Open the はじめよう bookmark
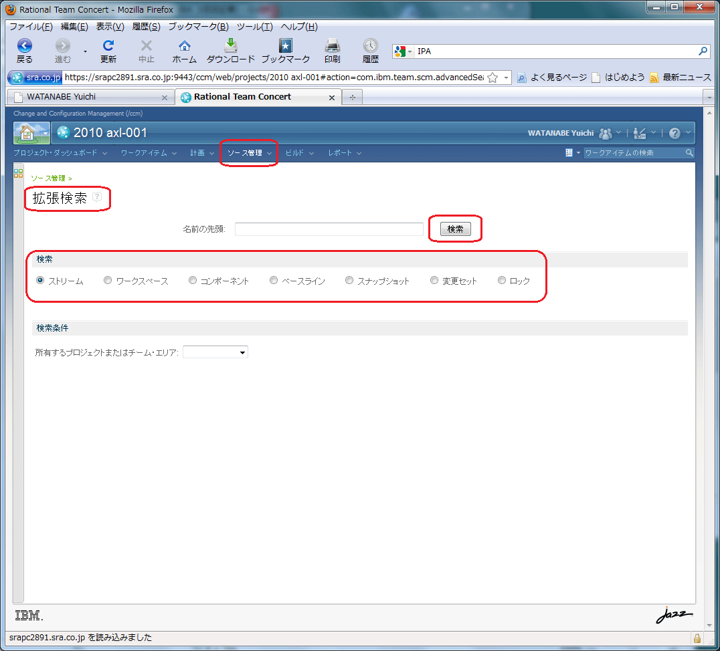The image size is (720, 651). tap(618, 78)
